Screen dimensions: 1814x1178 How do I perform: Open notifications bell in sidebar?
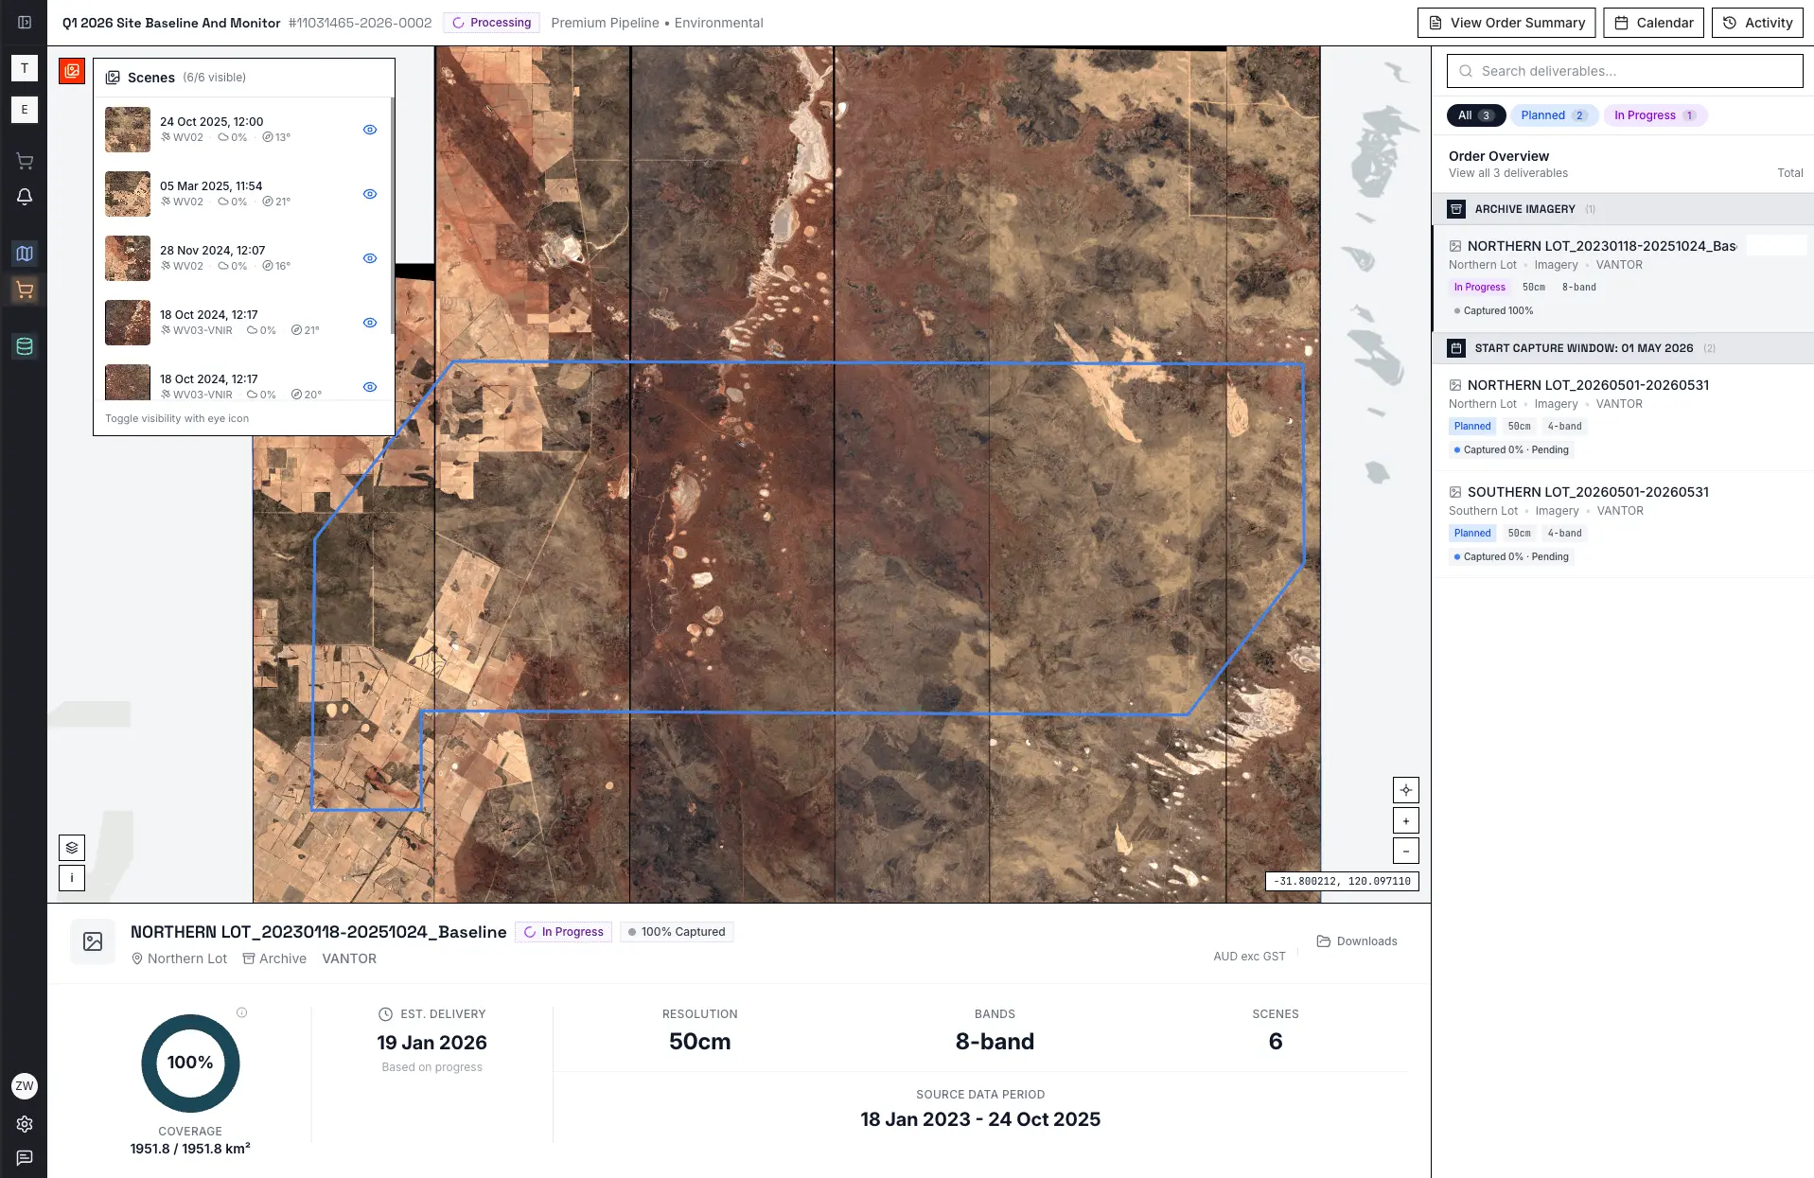click(x=25, y=197)
